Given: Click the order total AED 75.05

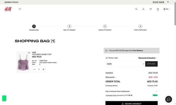Looking at the screenshot, I should tap(152, 82).
